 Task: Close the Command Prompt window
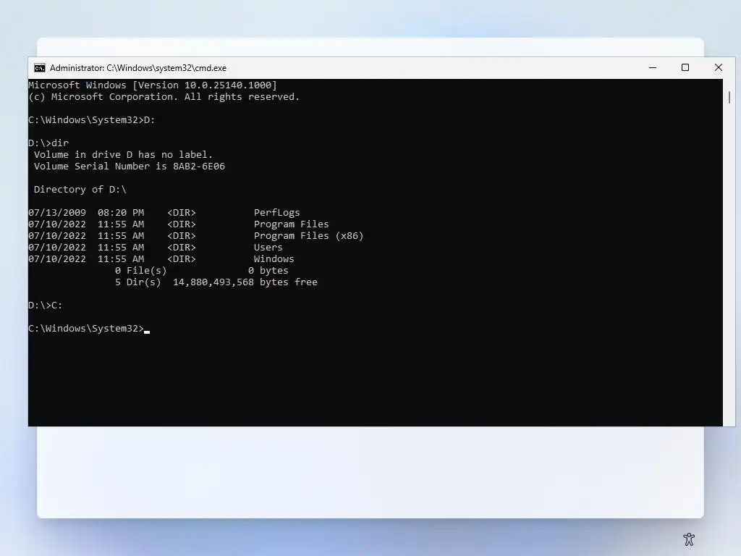tap(719, 67)
